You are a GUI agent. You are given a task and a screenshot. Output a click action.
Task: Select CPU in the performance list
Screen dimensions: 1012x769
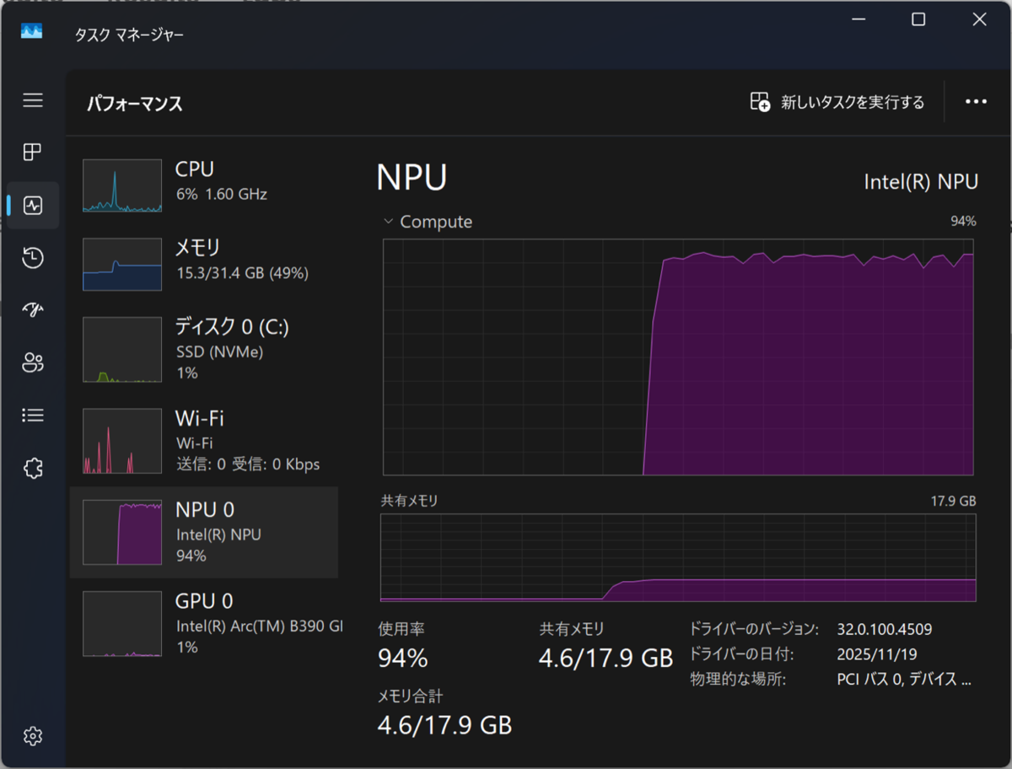click(203, 181)
